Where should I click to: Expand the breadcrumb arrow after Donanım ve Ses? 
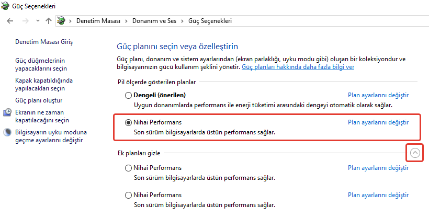point(183,21)
